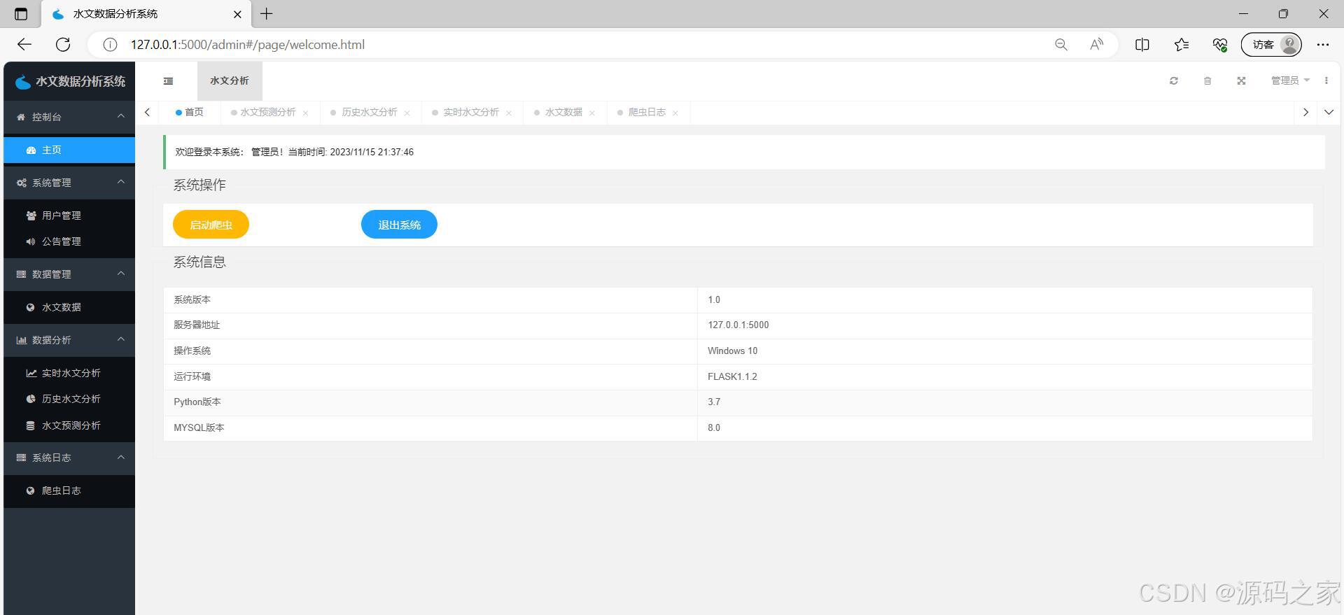Collapse the 系统日志 sidebar group
1344x615 pixels.
point(69,458)
